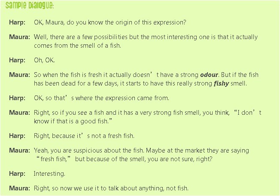Select the bold italic word "odour"
Screen dimensions: 280x196
click(209, 74)
